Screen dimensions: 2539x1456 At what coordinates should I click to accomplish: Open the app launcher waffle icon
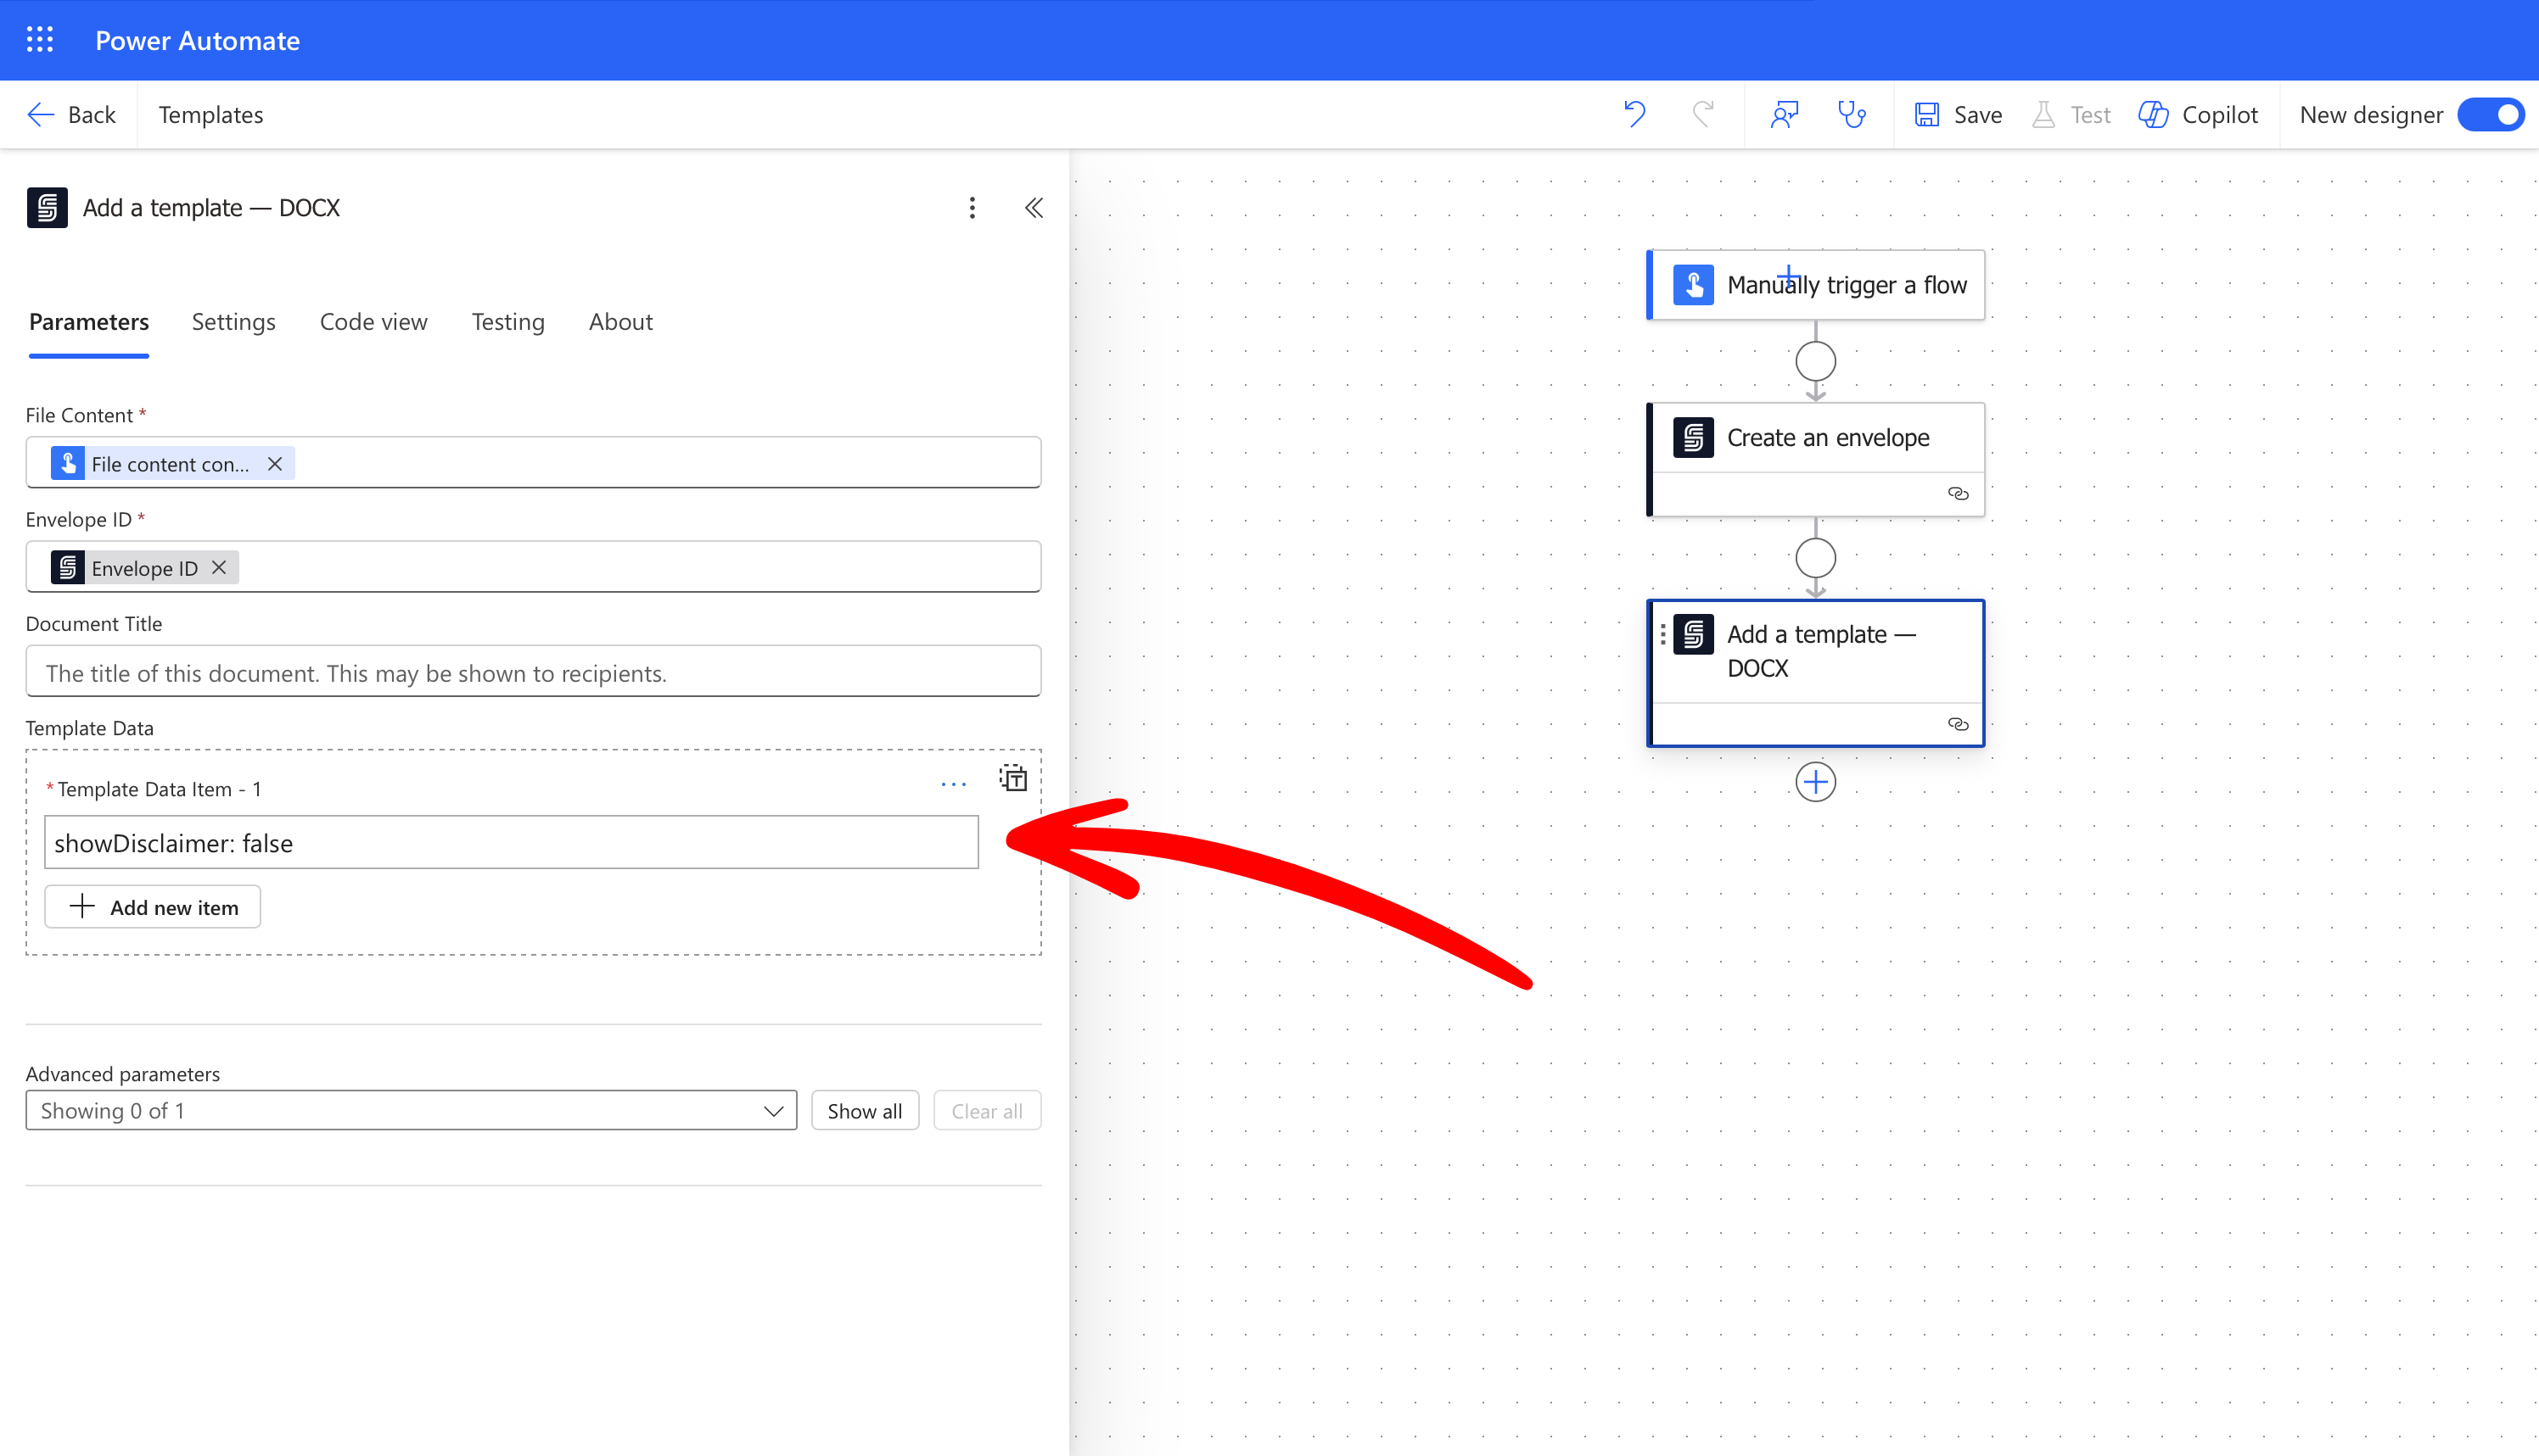click(x=40, y=40)
